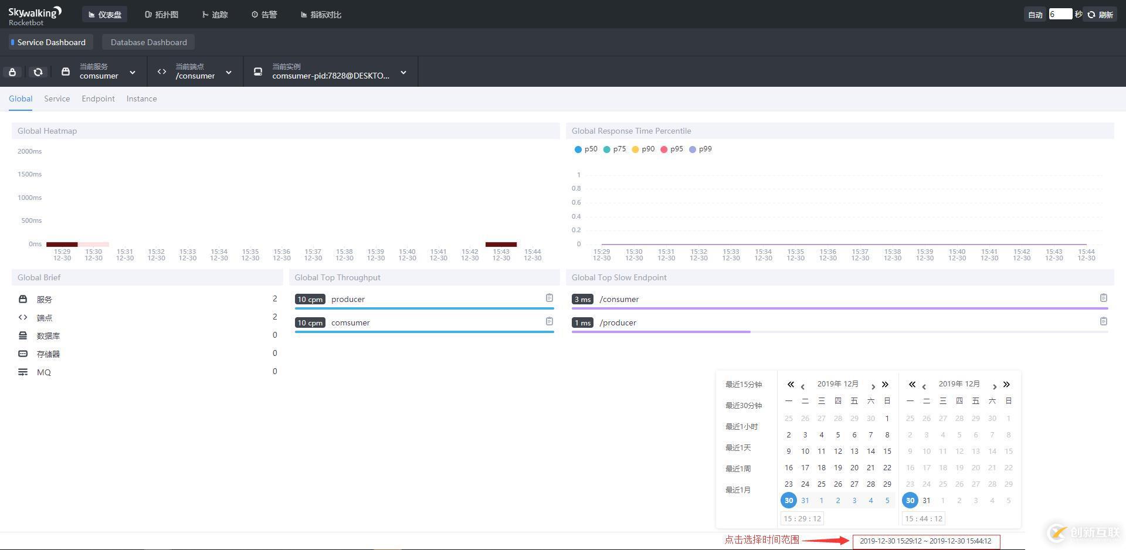Copy the /consumer slow endpoint via clipboard icon
1126x550 pixels.
click(1103, 298)
